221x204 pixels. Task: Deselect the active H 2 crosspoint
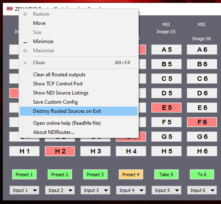[60, 151]
